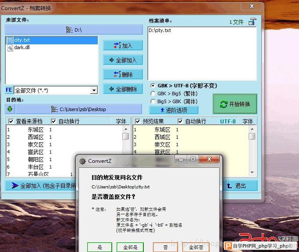Click 是 (Yes) in overwrite dialog
299x252 pixels.
(x=100, y=247)
